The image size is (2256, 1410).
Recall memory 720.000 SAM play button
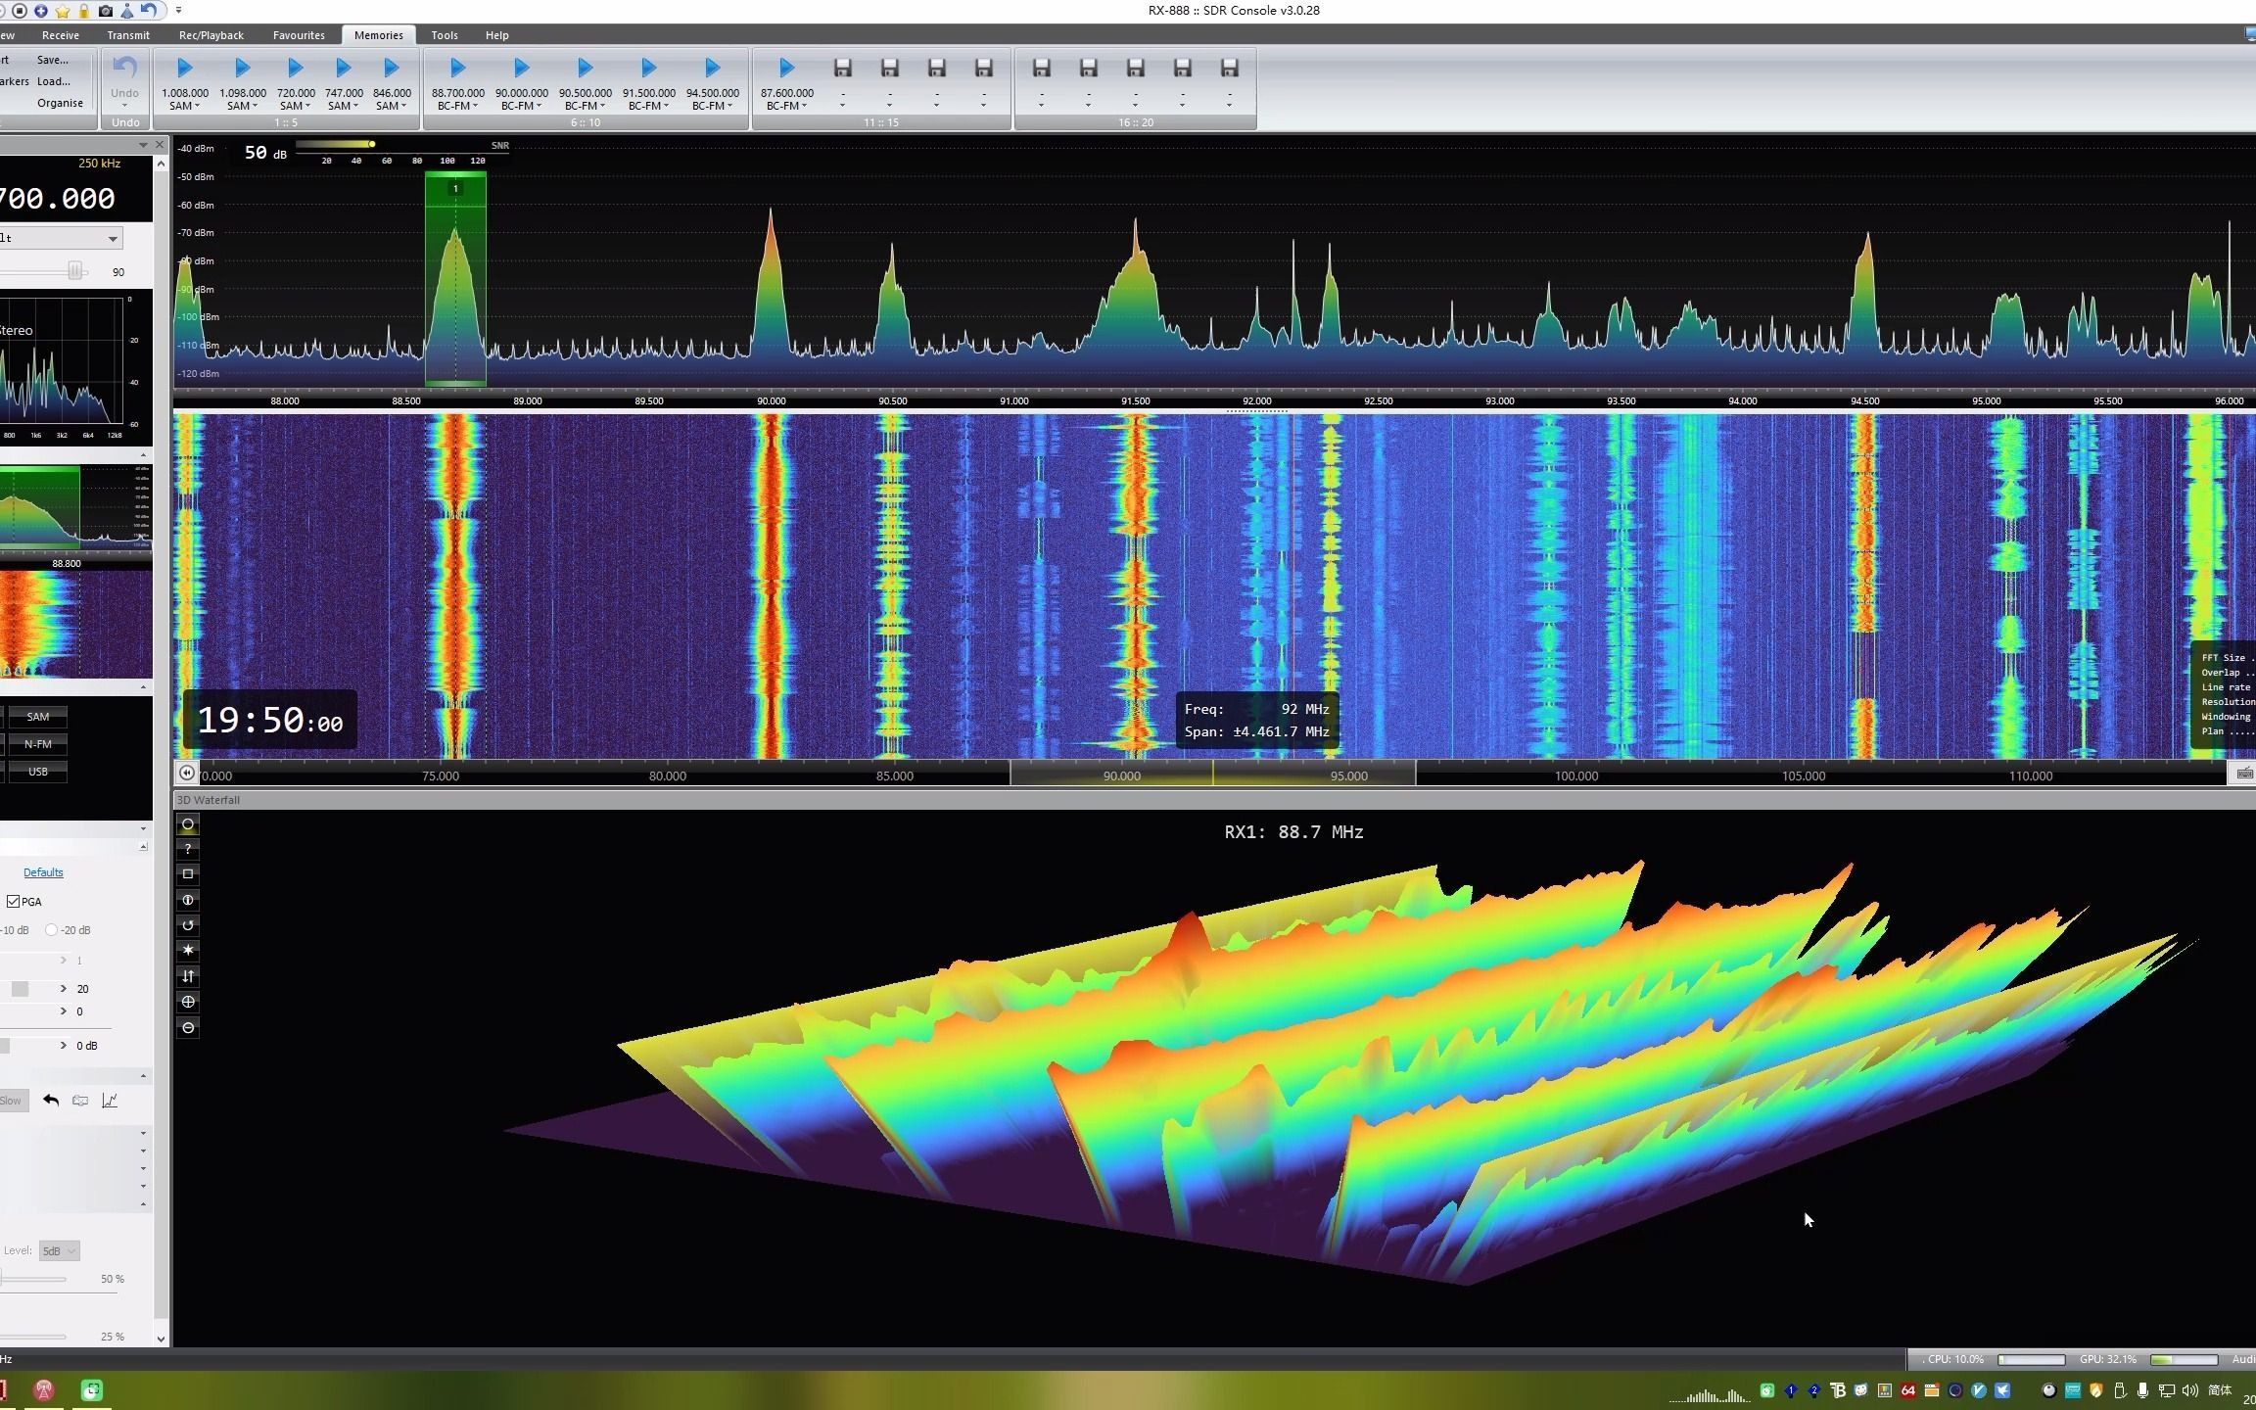295,68
